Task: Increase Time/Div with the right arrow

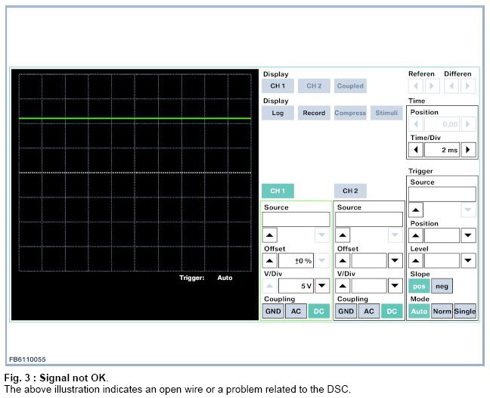Action: 469,150
